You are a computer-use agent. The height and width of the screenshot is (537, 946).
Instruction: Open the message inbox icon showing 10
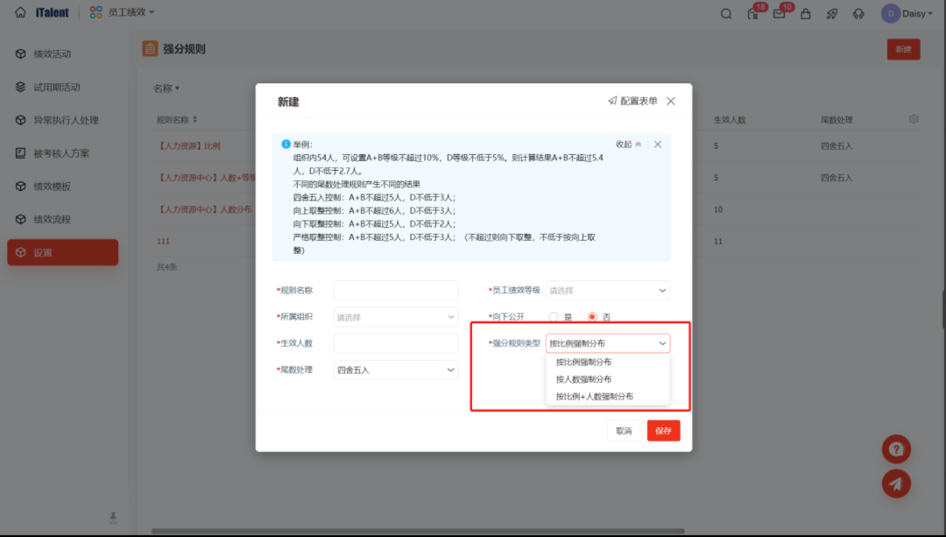tap(780, 13)
